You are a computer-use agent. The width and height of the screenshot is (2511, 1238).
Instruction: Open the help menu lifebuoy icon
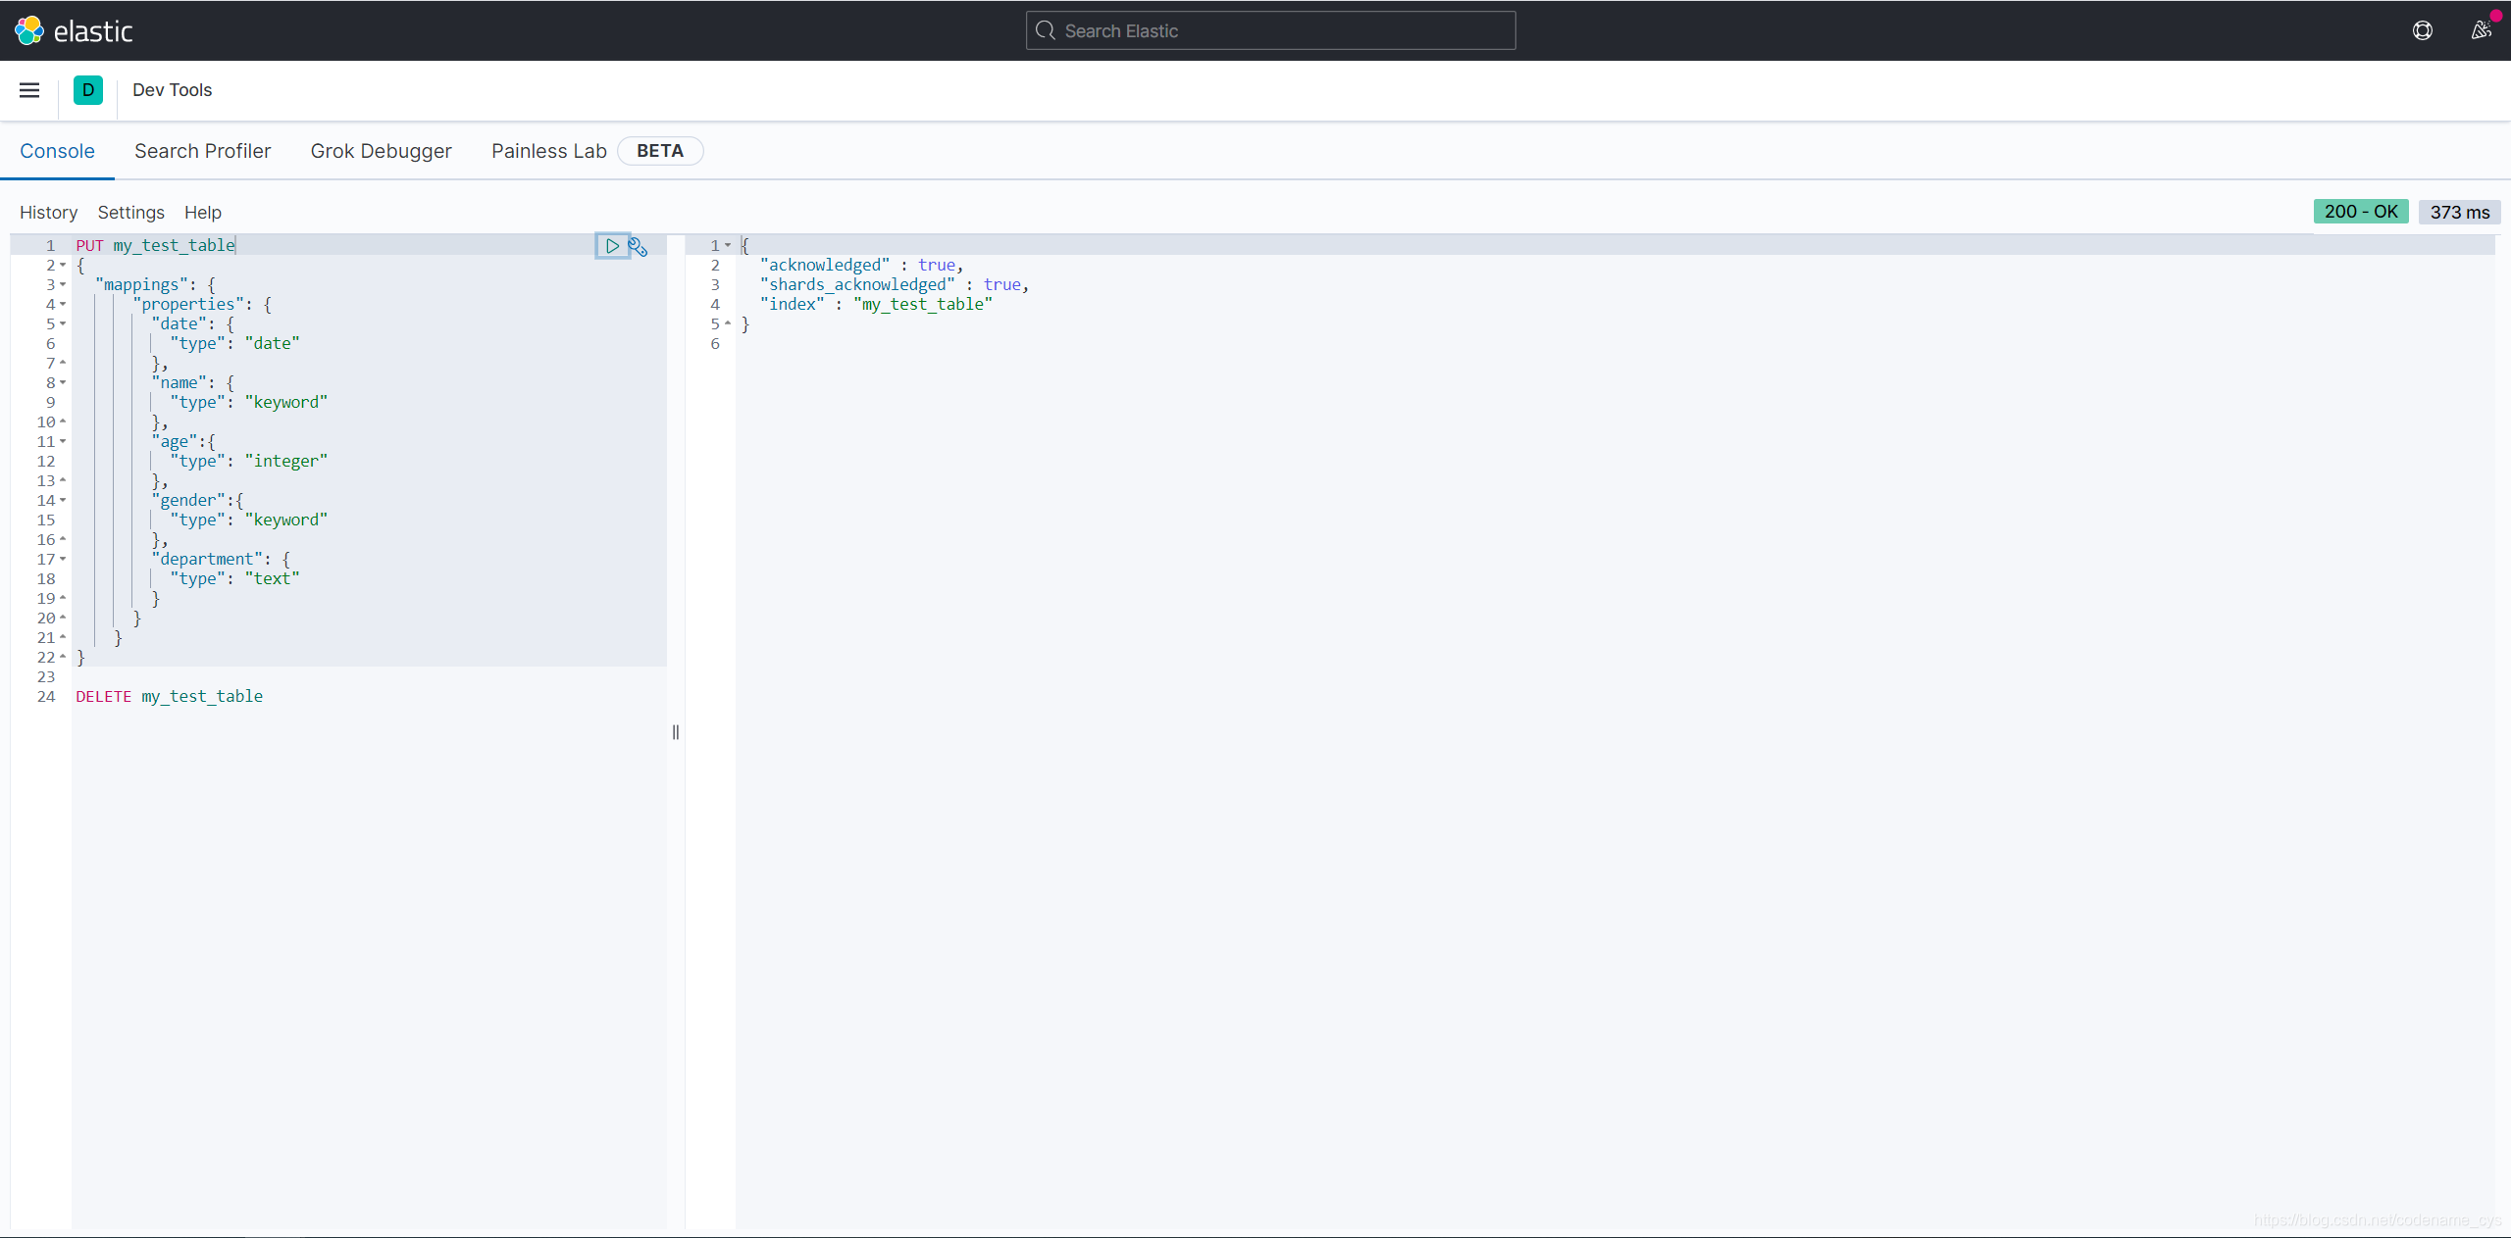point(2423,30)
